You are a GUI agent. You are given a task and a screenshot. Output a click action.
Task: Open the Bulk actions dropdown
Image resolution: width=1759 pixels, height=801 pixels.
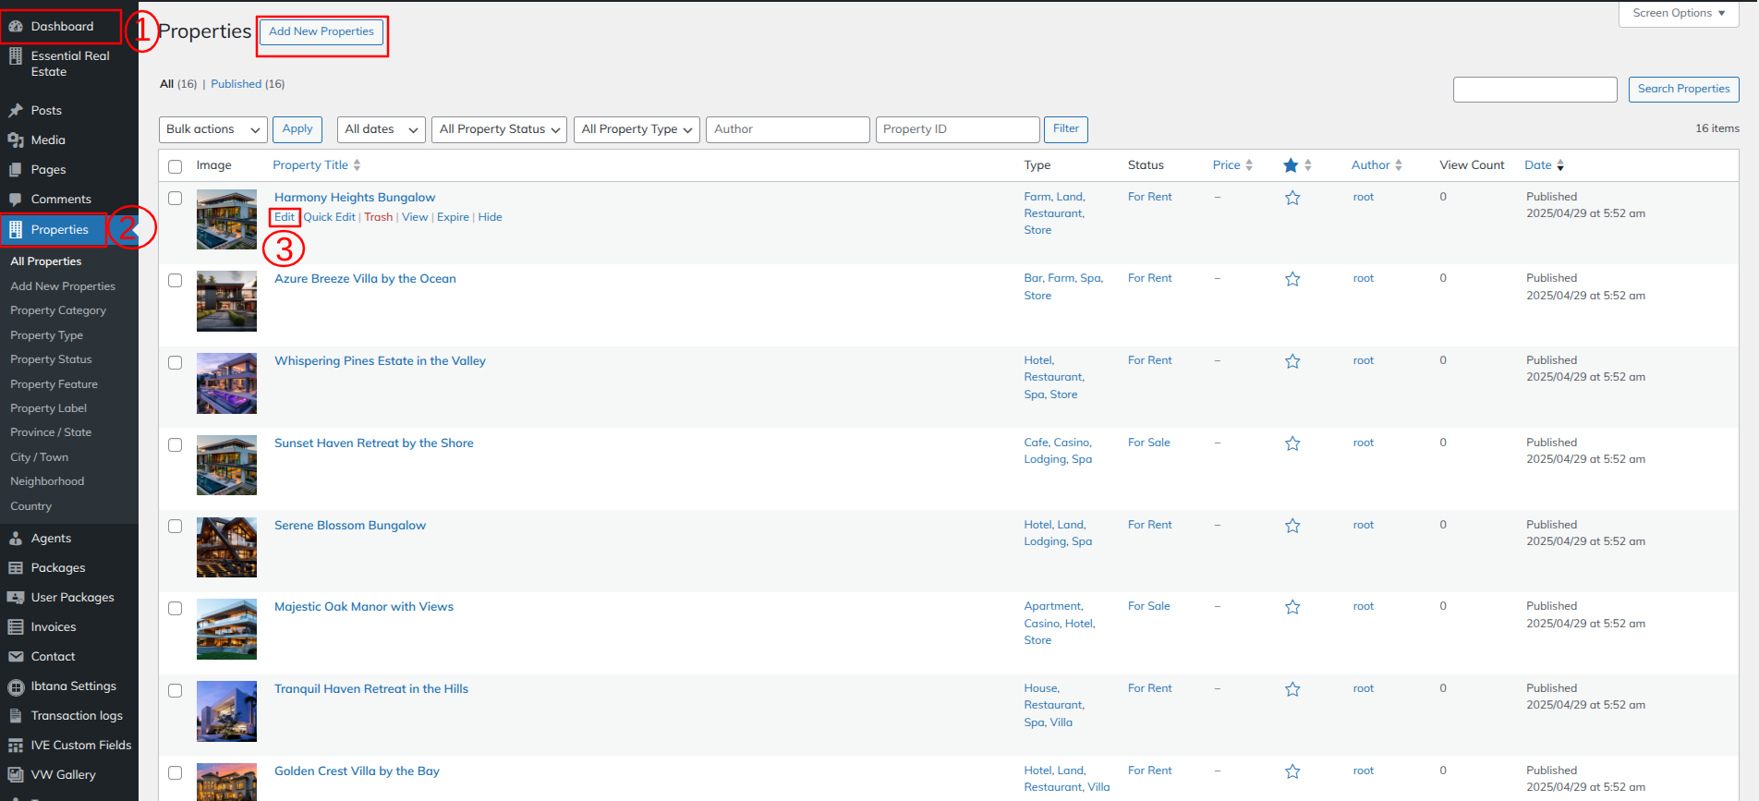pos(213,129)
